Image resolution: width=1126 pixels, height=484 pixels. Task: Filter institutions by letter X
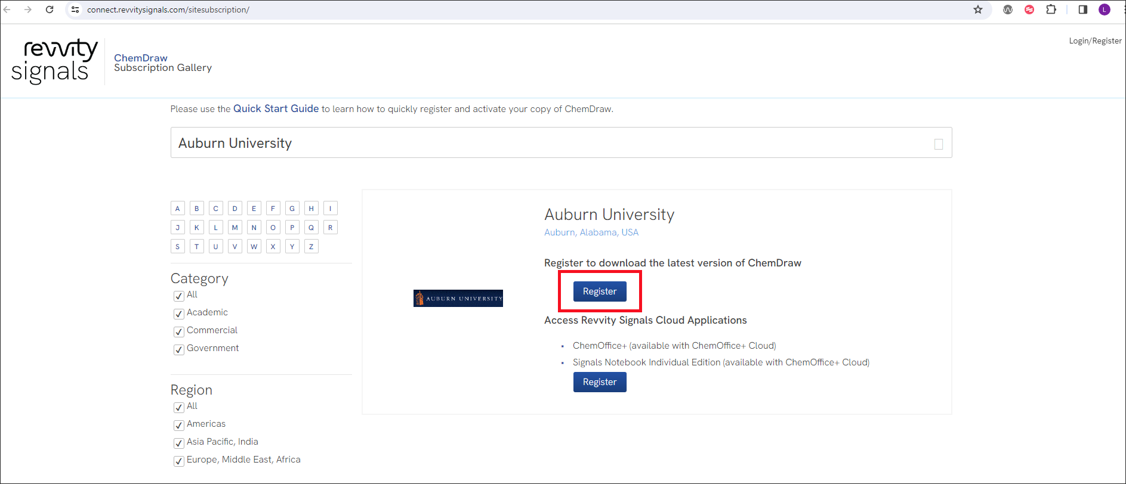(273, 247)
